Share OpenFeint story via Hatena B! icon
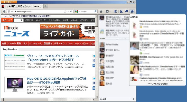 pyautogui.click(x=94, y=65)
